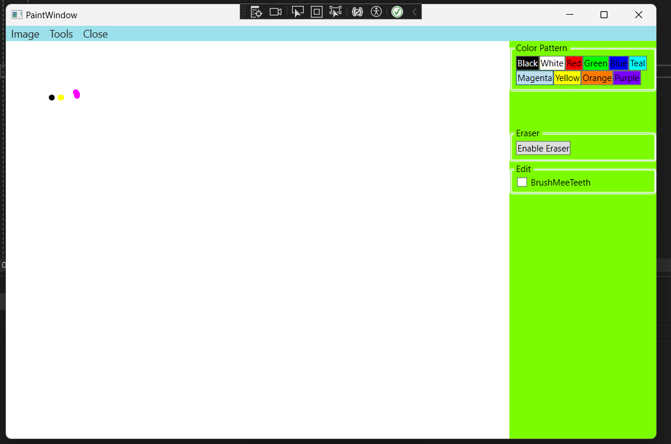Pick the Red color swatch
Screen dimensions: 671x444
573,63
